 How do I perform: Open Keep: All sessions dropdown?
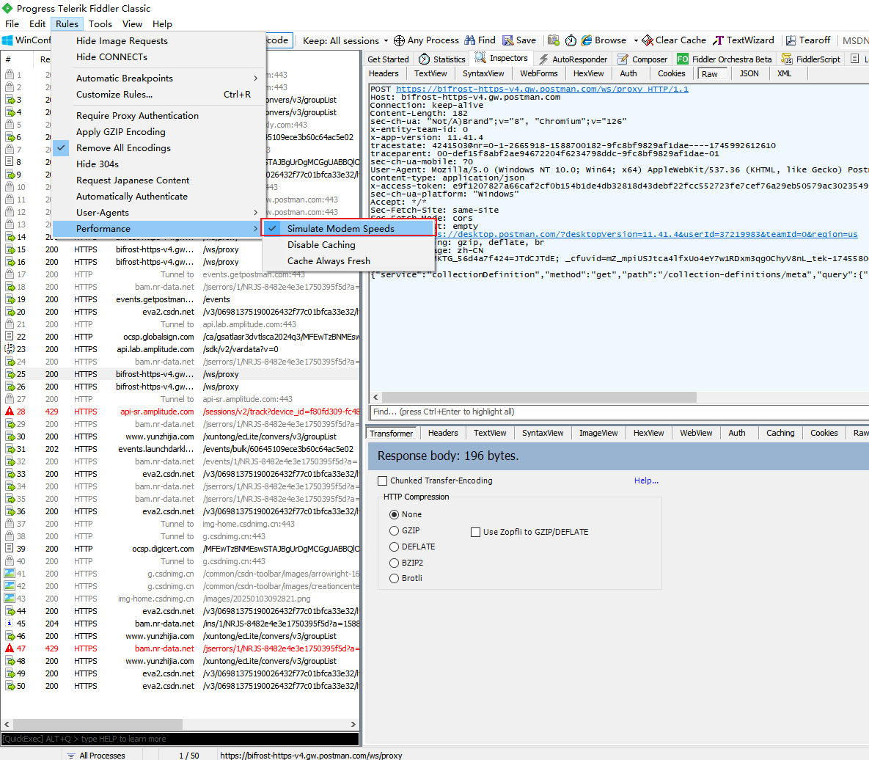click(x=345, y=40)
